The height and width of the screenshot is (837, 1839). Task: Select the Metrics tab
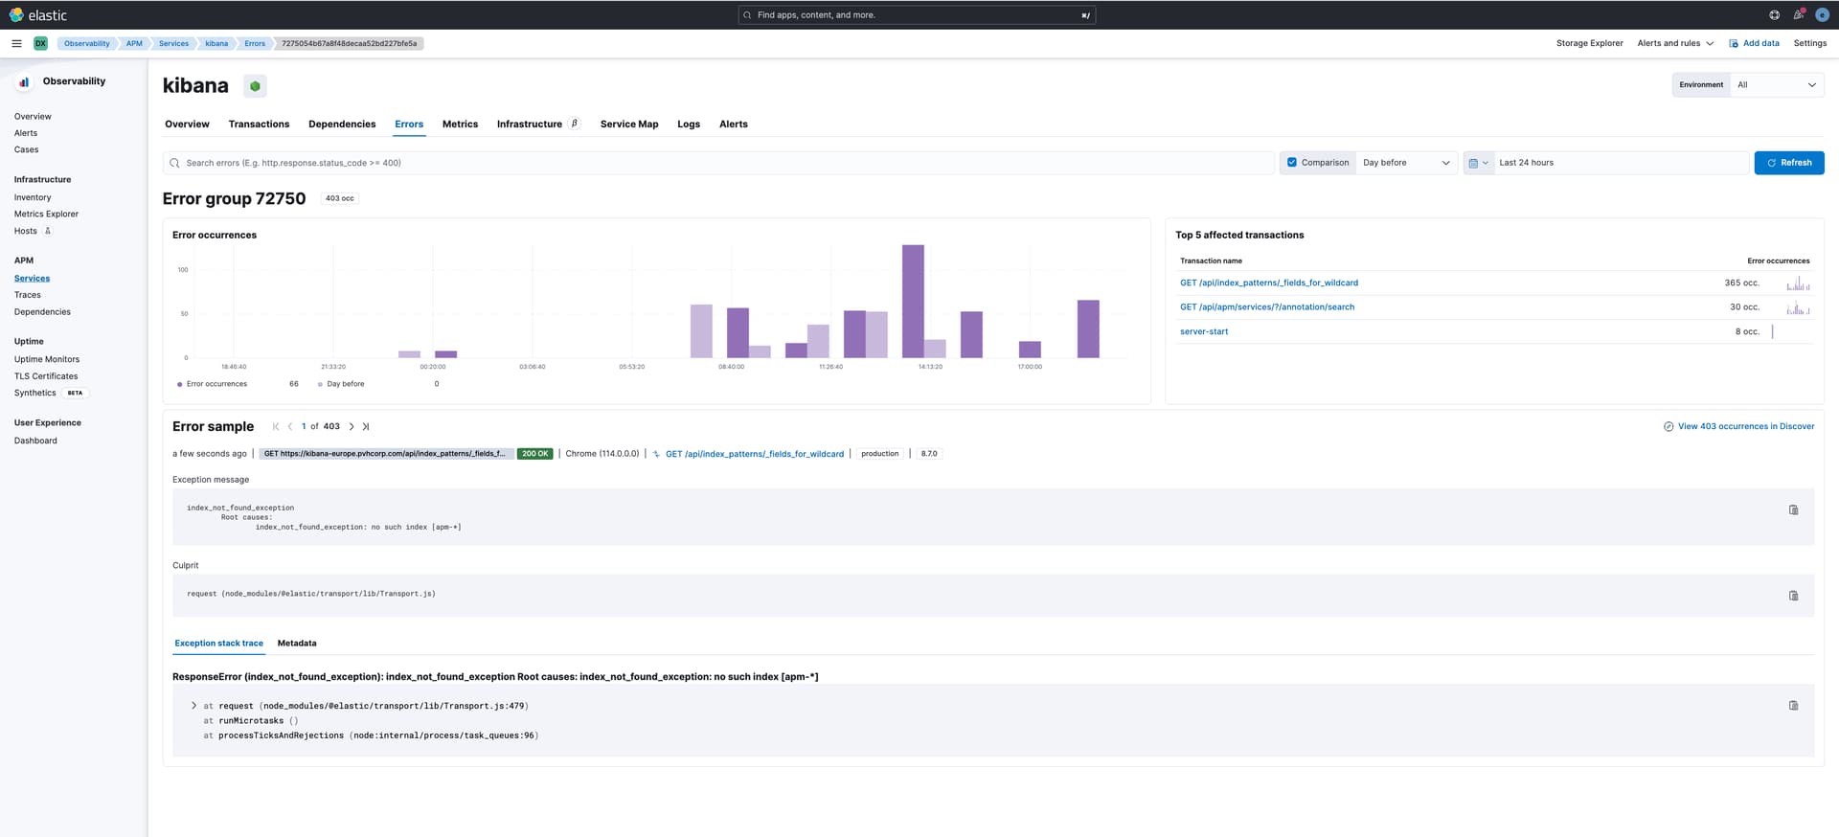[x=460, y=124]
